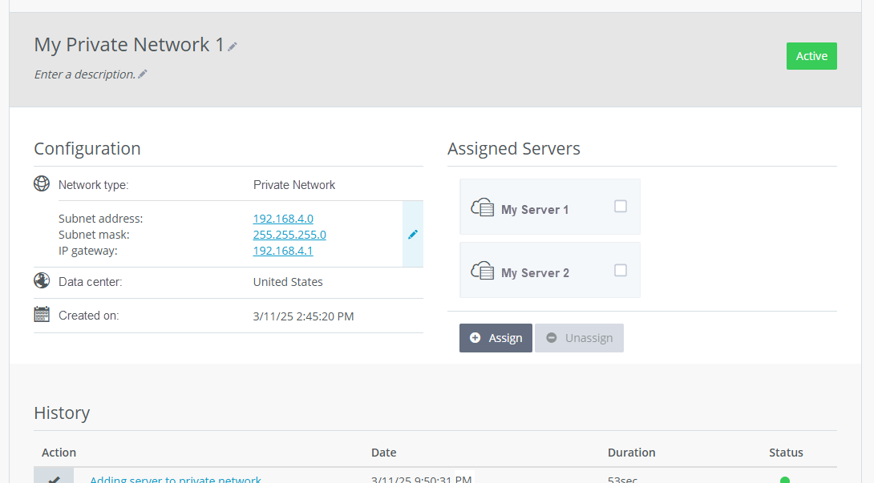The width and height of the screenshot is (874, 483).
Task: Select the globe icon next to Data center
Action: 41,281
